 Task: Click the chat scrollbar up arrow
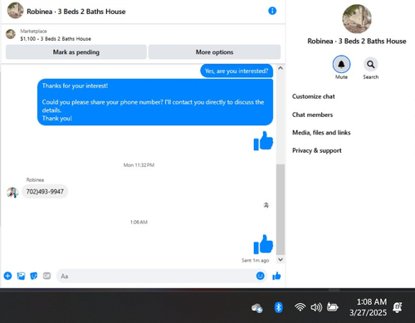coord(281,68)
